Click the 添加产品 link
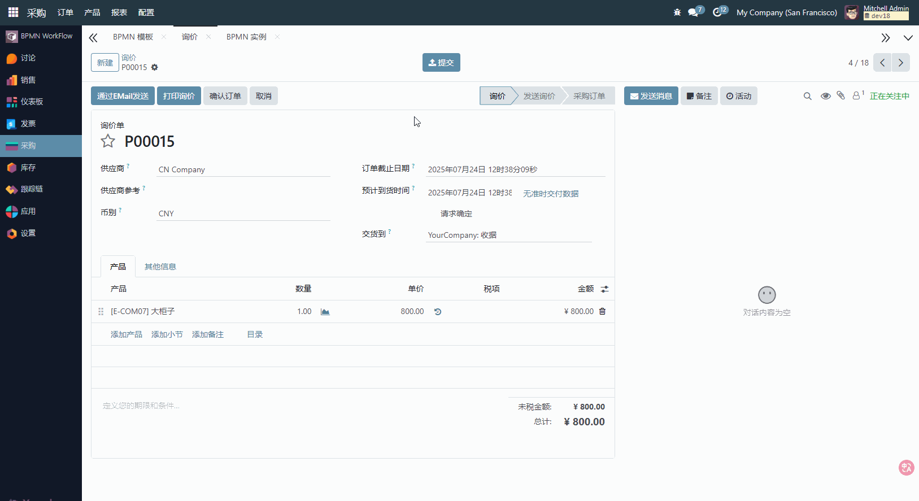Image resolution: width=919 pixels, height=501 pixels. click(127, 334)
